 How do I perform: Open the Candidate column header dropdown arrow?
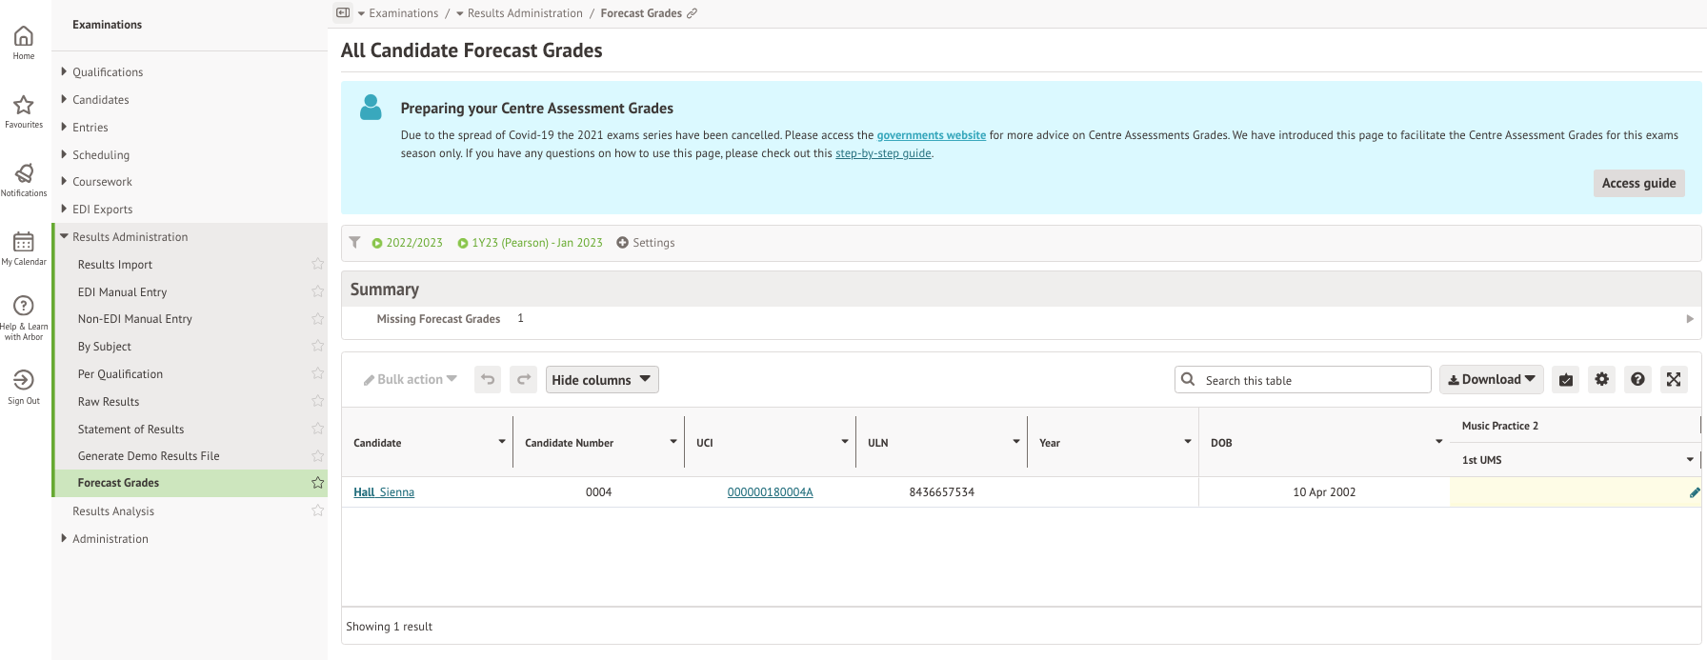coord(502,442)
